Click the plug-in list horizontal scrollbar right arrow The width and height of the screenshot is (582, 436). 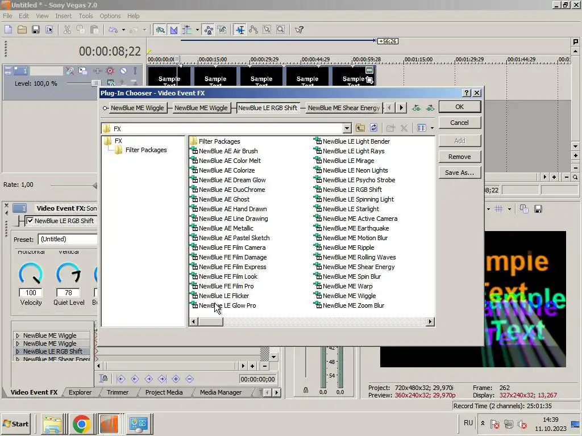coord(430,322)
